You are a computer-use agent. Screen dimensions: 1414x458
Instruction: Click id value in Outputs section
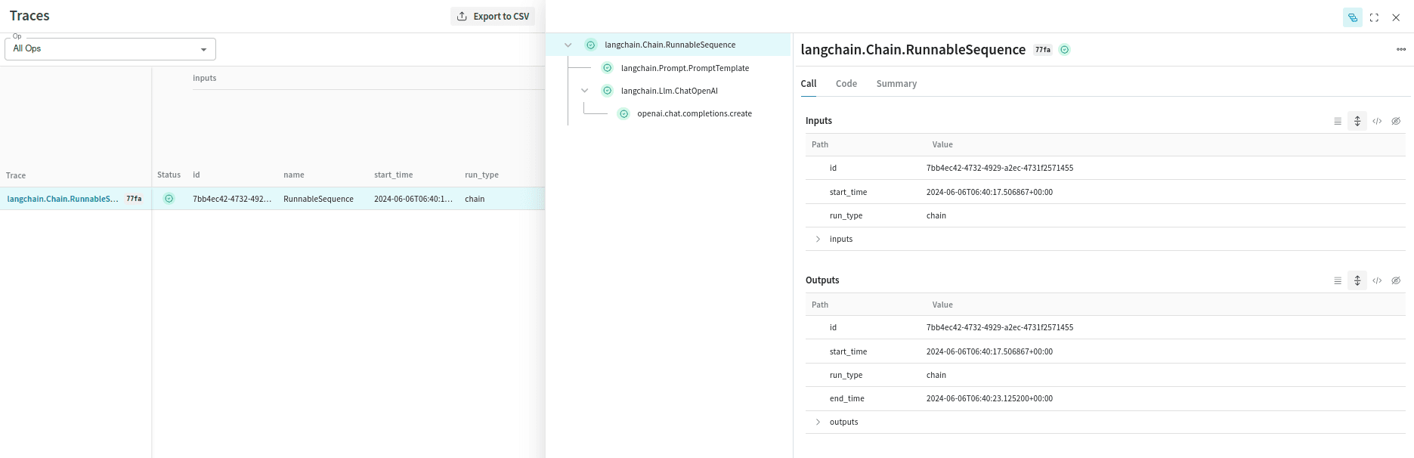point(1000,327)
